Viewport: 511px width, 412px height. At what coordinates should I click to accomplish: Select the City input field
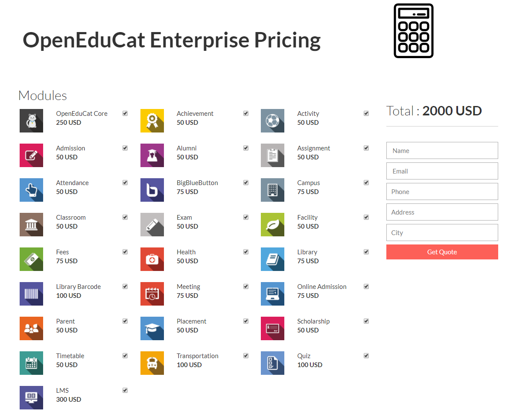(x=442, y=232)
